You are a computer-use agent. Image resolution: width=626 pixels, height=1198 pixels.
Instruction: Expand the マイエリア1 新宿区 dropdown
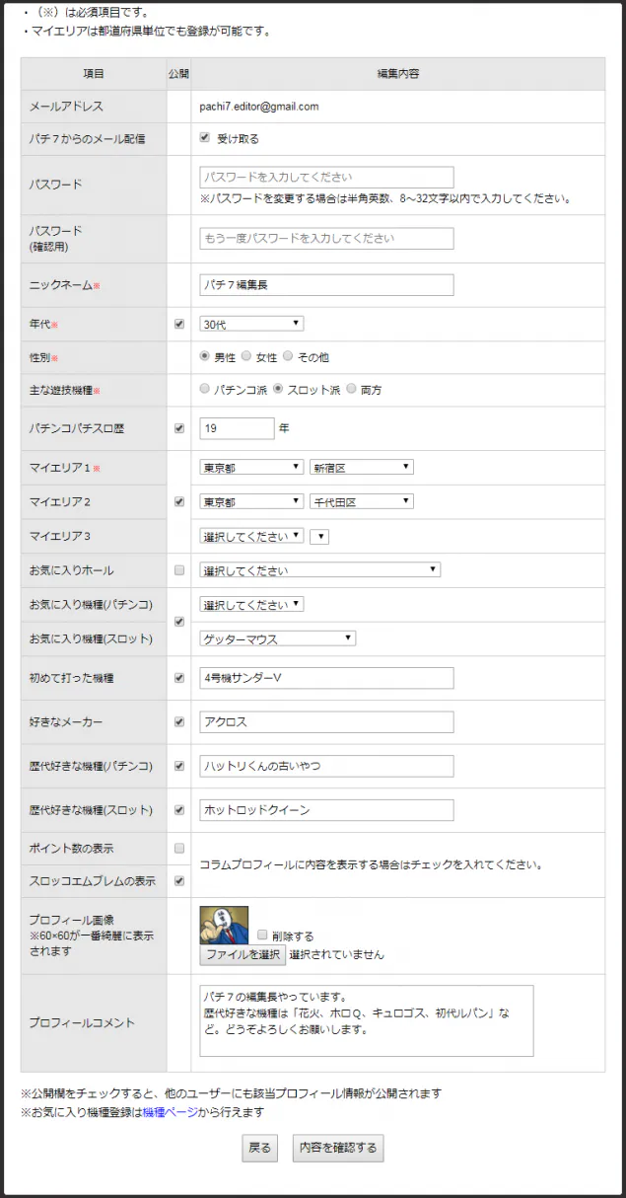362,467
